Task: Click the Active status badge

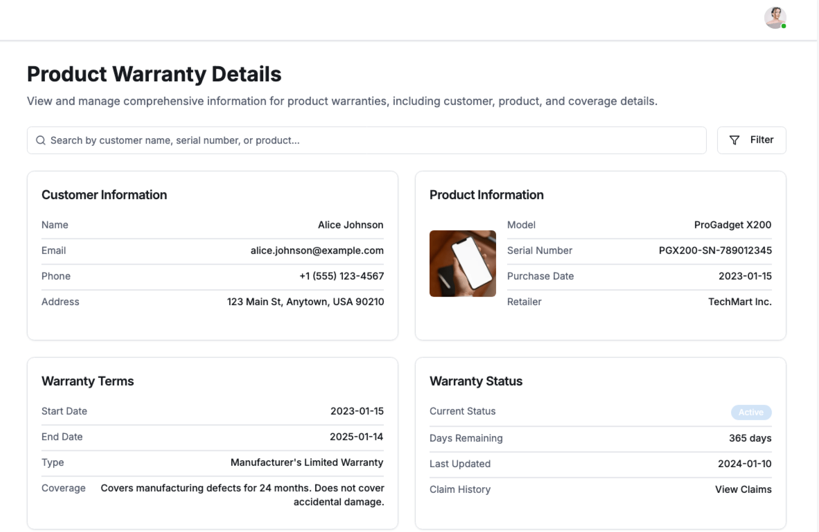Action: [x=751, y=412]
